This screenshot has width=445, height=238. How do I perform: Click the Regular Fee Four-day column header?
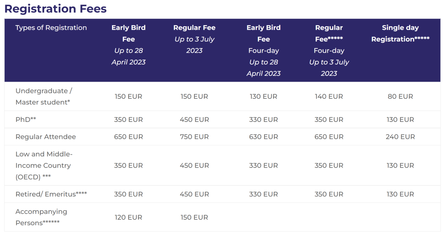tap(329, 50)
